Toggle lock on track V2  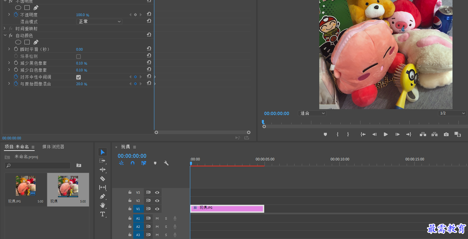point(130,201)
